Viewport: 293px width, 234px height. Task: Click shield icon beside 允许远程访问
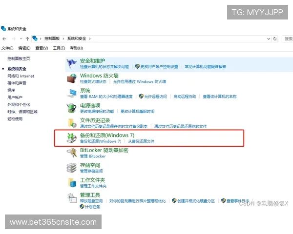point(141,97)
